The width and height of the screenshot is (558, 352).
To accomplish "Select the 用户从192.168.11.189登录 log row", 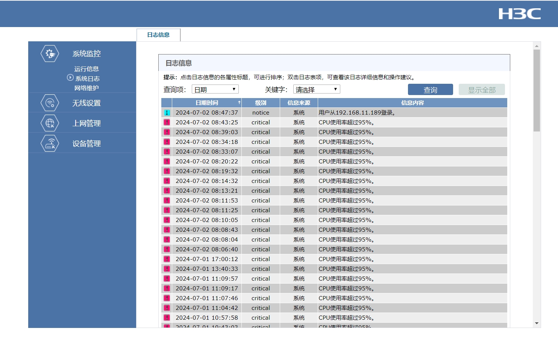I will tap(356, 113).
